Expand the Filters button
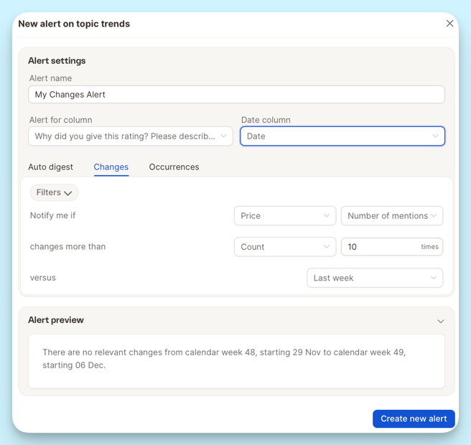This screenshot has width=471, height=445. pos(55,192)
